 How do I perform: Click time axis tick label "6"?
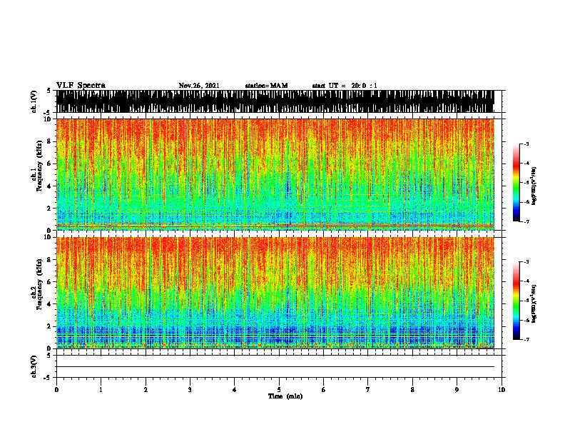coord(324,390)
